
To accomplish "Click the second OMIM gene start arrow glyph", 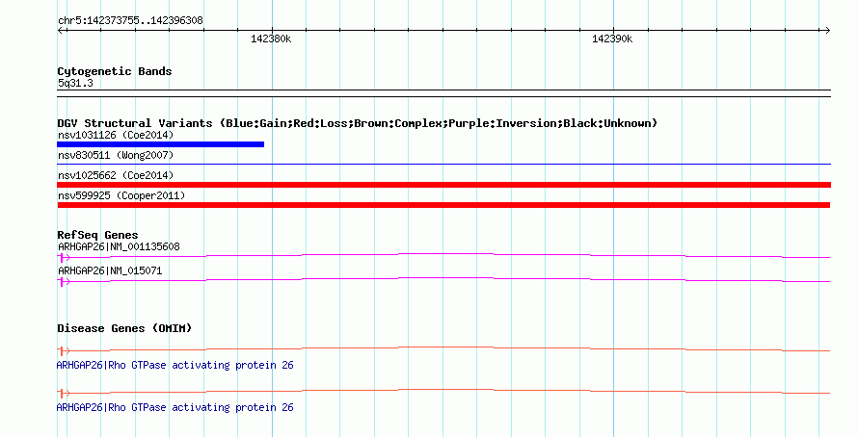I will point(64,394).
